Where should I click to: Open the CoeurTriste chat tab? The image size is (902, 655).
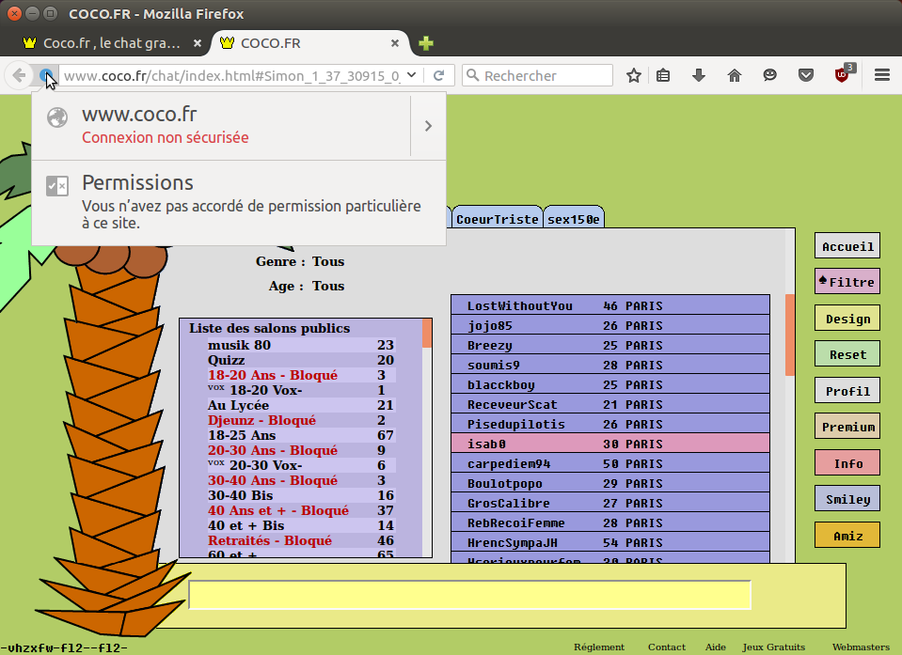[x=497, y=219]
